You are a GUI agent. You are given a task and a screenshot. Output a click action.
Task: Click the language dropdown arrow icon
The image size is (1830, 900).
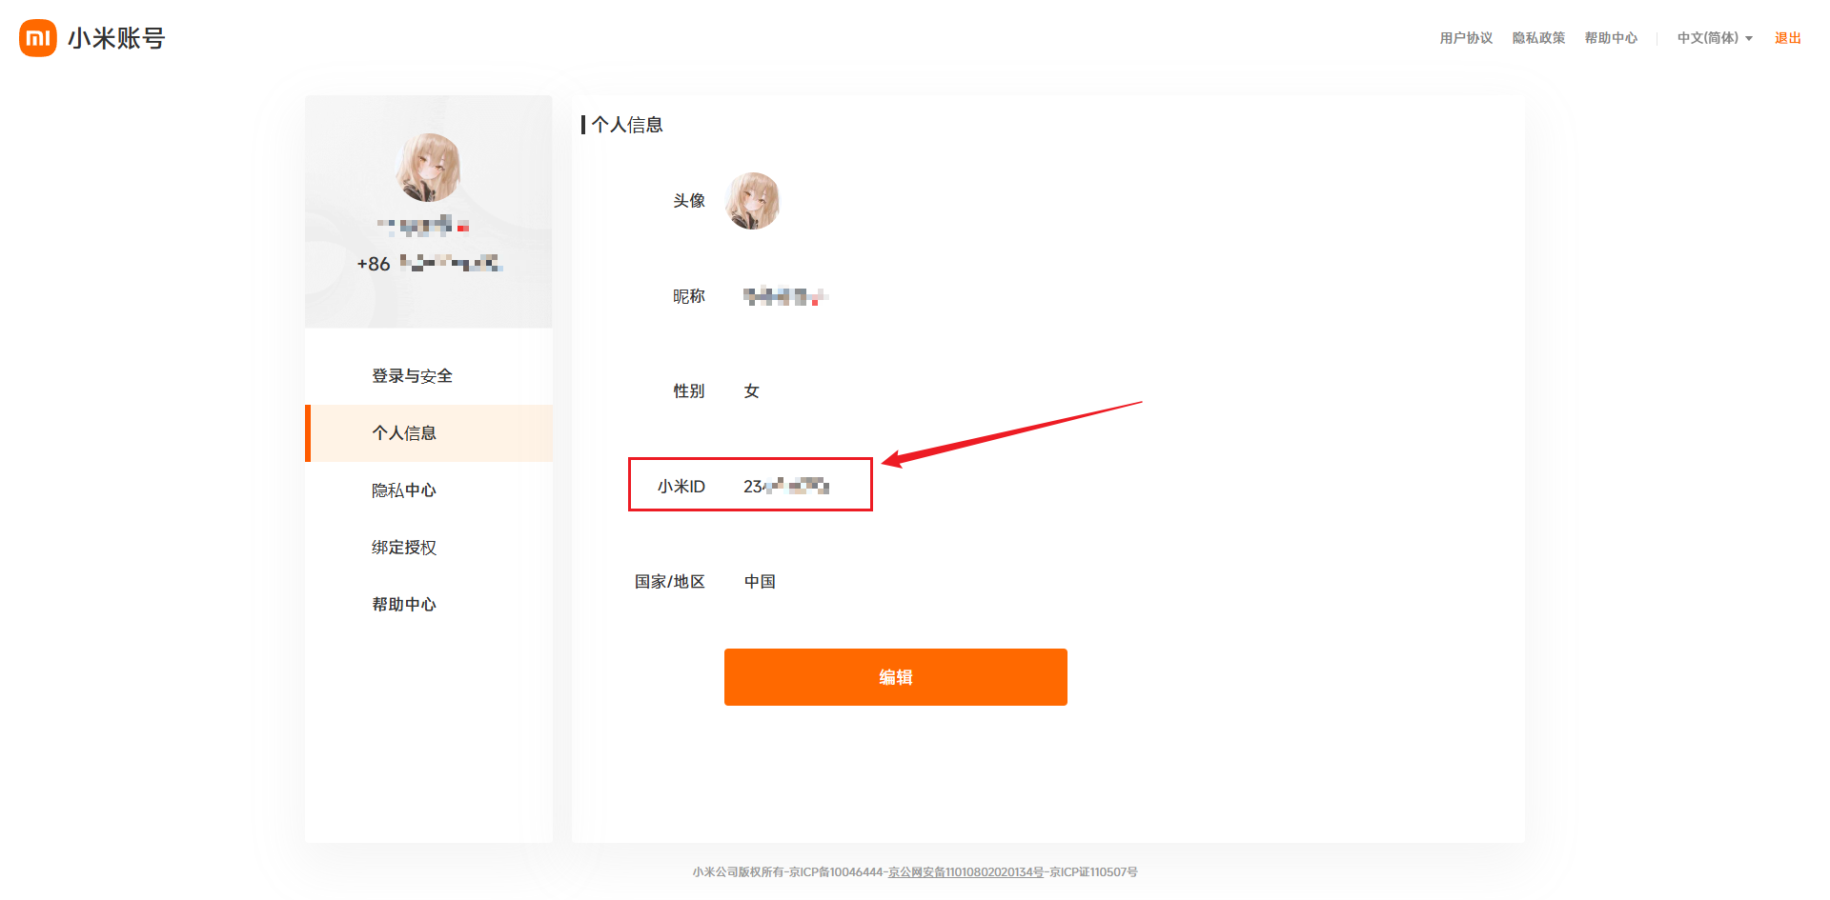point(1749,39)
